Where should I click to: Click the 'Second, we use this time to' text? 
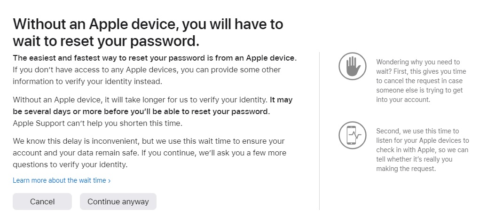(x=417, y=131)
